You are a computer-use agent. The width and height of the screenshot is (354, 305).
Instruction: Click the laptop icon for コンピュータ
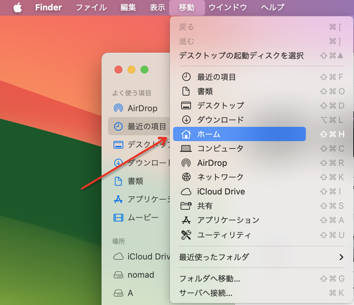(x=186, y=149)
